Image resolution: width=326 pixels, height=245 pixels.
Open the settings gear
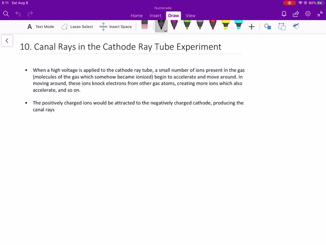pos(308,14)
